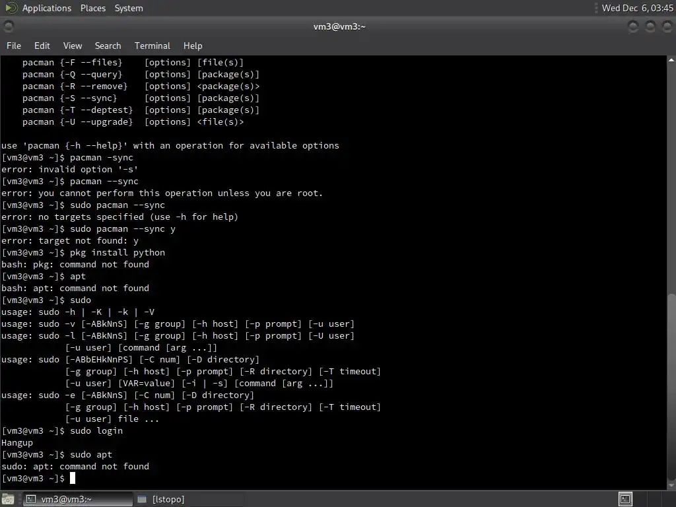The height and width of the screenshot is (507, 676).
Task: Click the line 'sudo: apt: command not found'
Action: click(x=75, y=467)
